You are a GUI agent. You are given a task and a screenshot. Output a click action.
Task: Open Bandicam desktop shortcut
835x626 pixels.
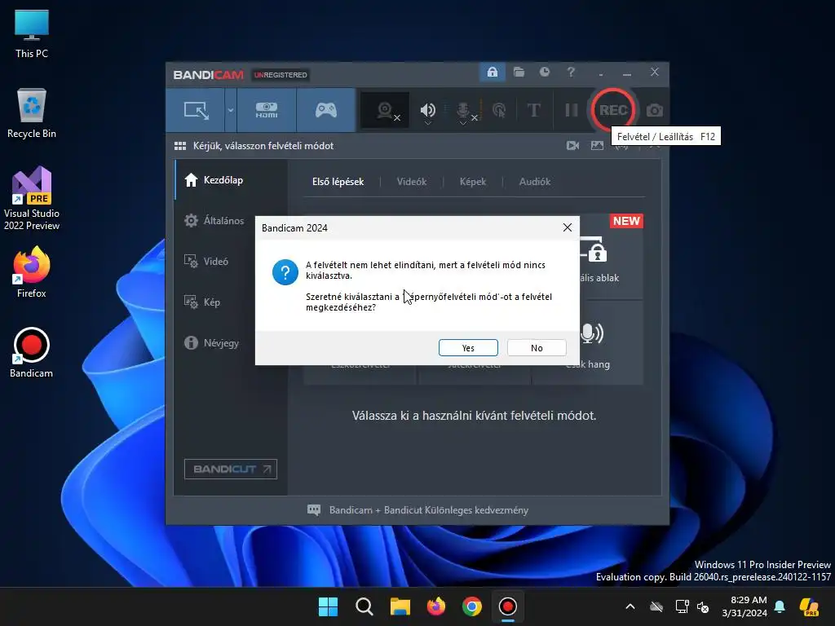(x=32, y=352)
